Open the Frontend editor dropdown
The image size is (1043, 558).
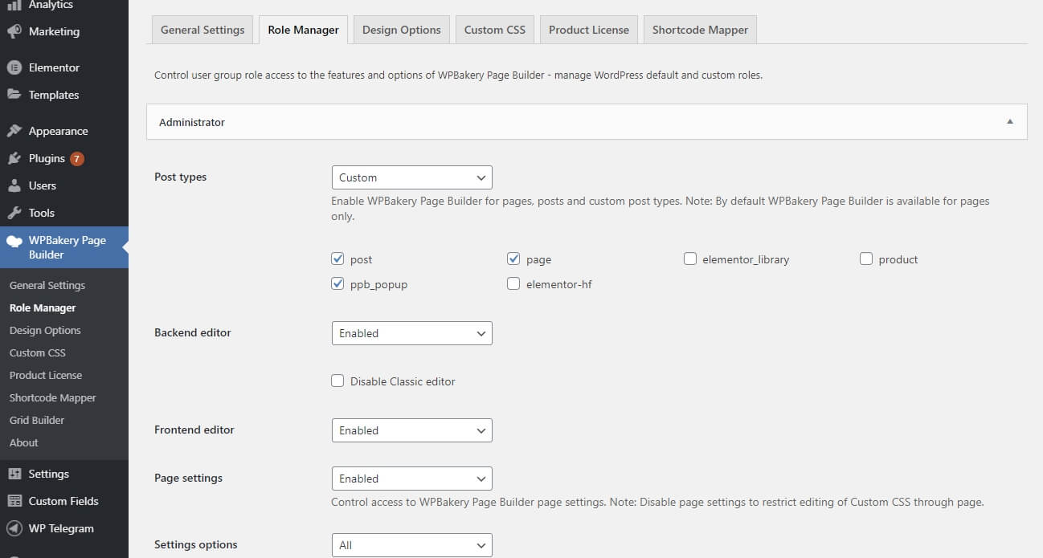click(x=411, y=430)
